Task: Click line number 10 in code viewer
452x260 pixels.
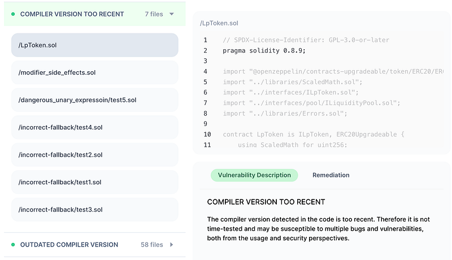Action: (x=207, y=135)
